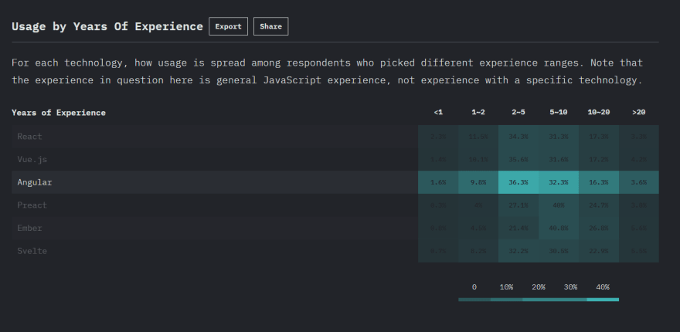Image resolution: width=680 pixels, height=332 pixels.
Task: Click Angular's 36.3% cell
Action: click(x=518, y=182)
